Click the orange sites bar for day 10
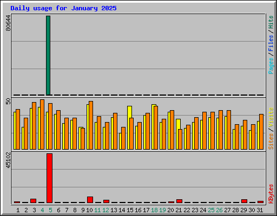The image size is (277, 216). pyautogui.click(x=91, y=125)
